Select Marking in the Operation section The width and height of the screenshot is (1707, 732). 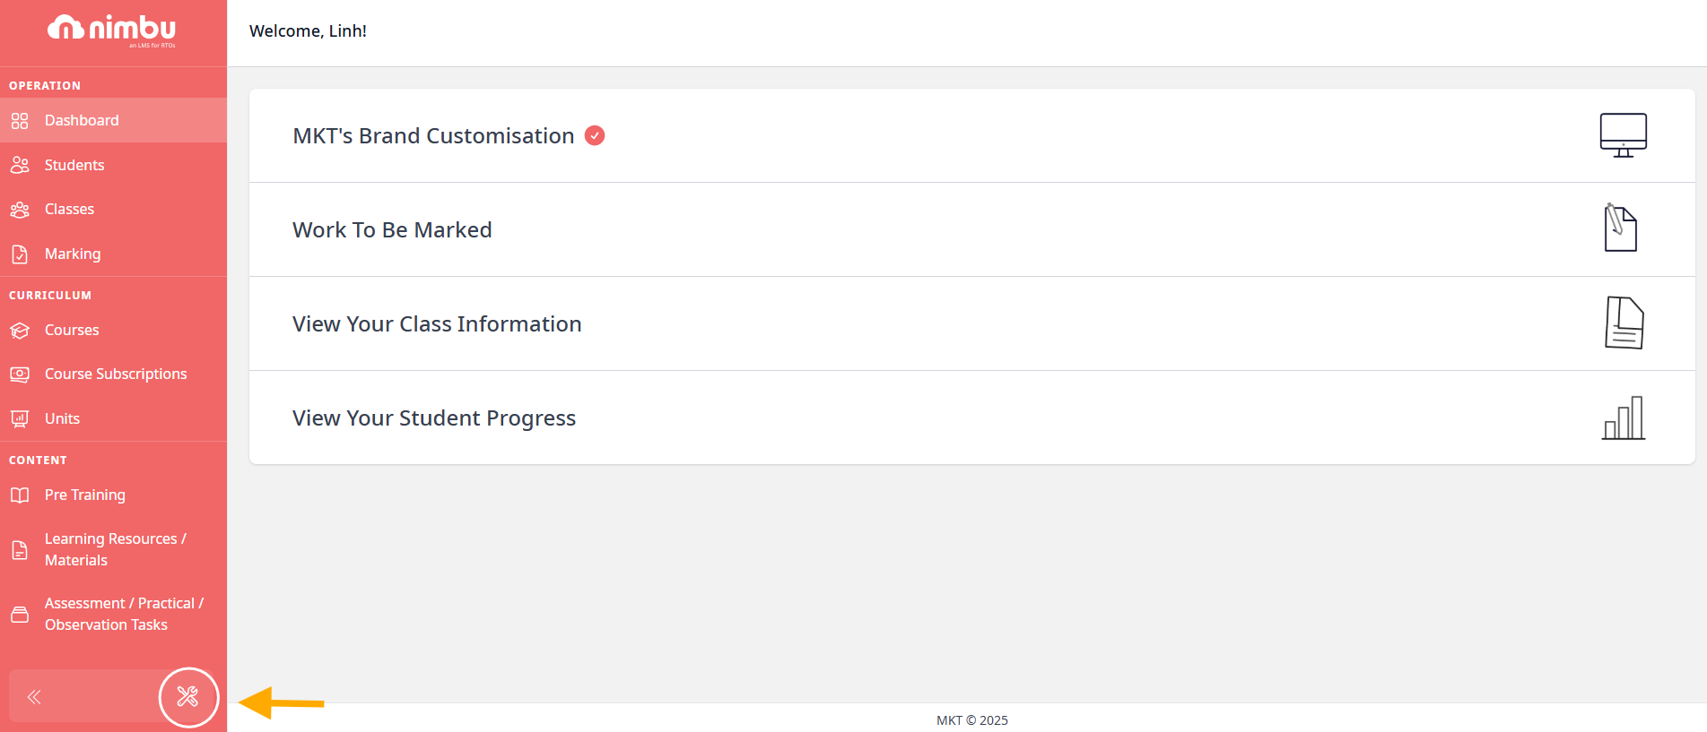pos(113,254)
